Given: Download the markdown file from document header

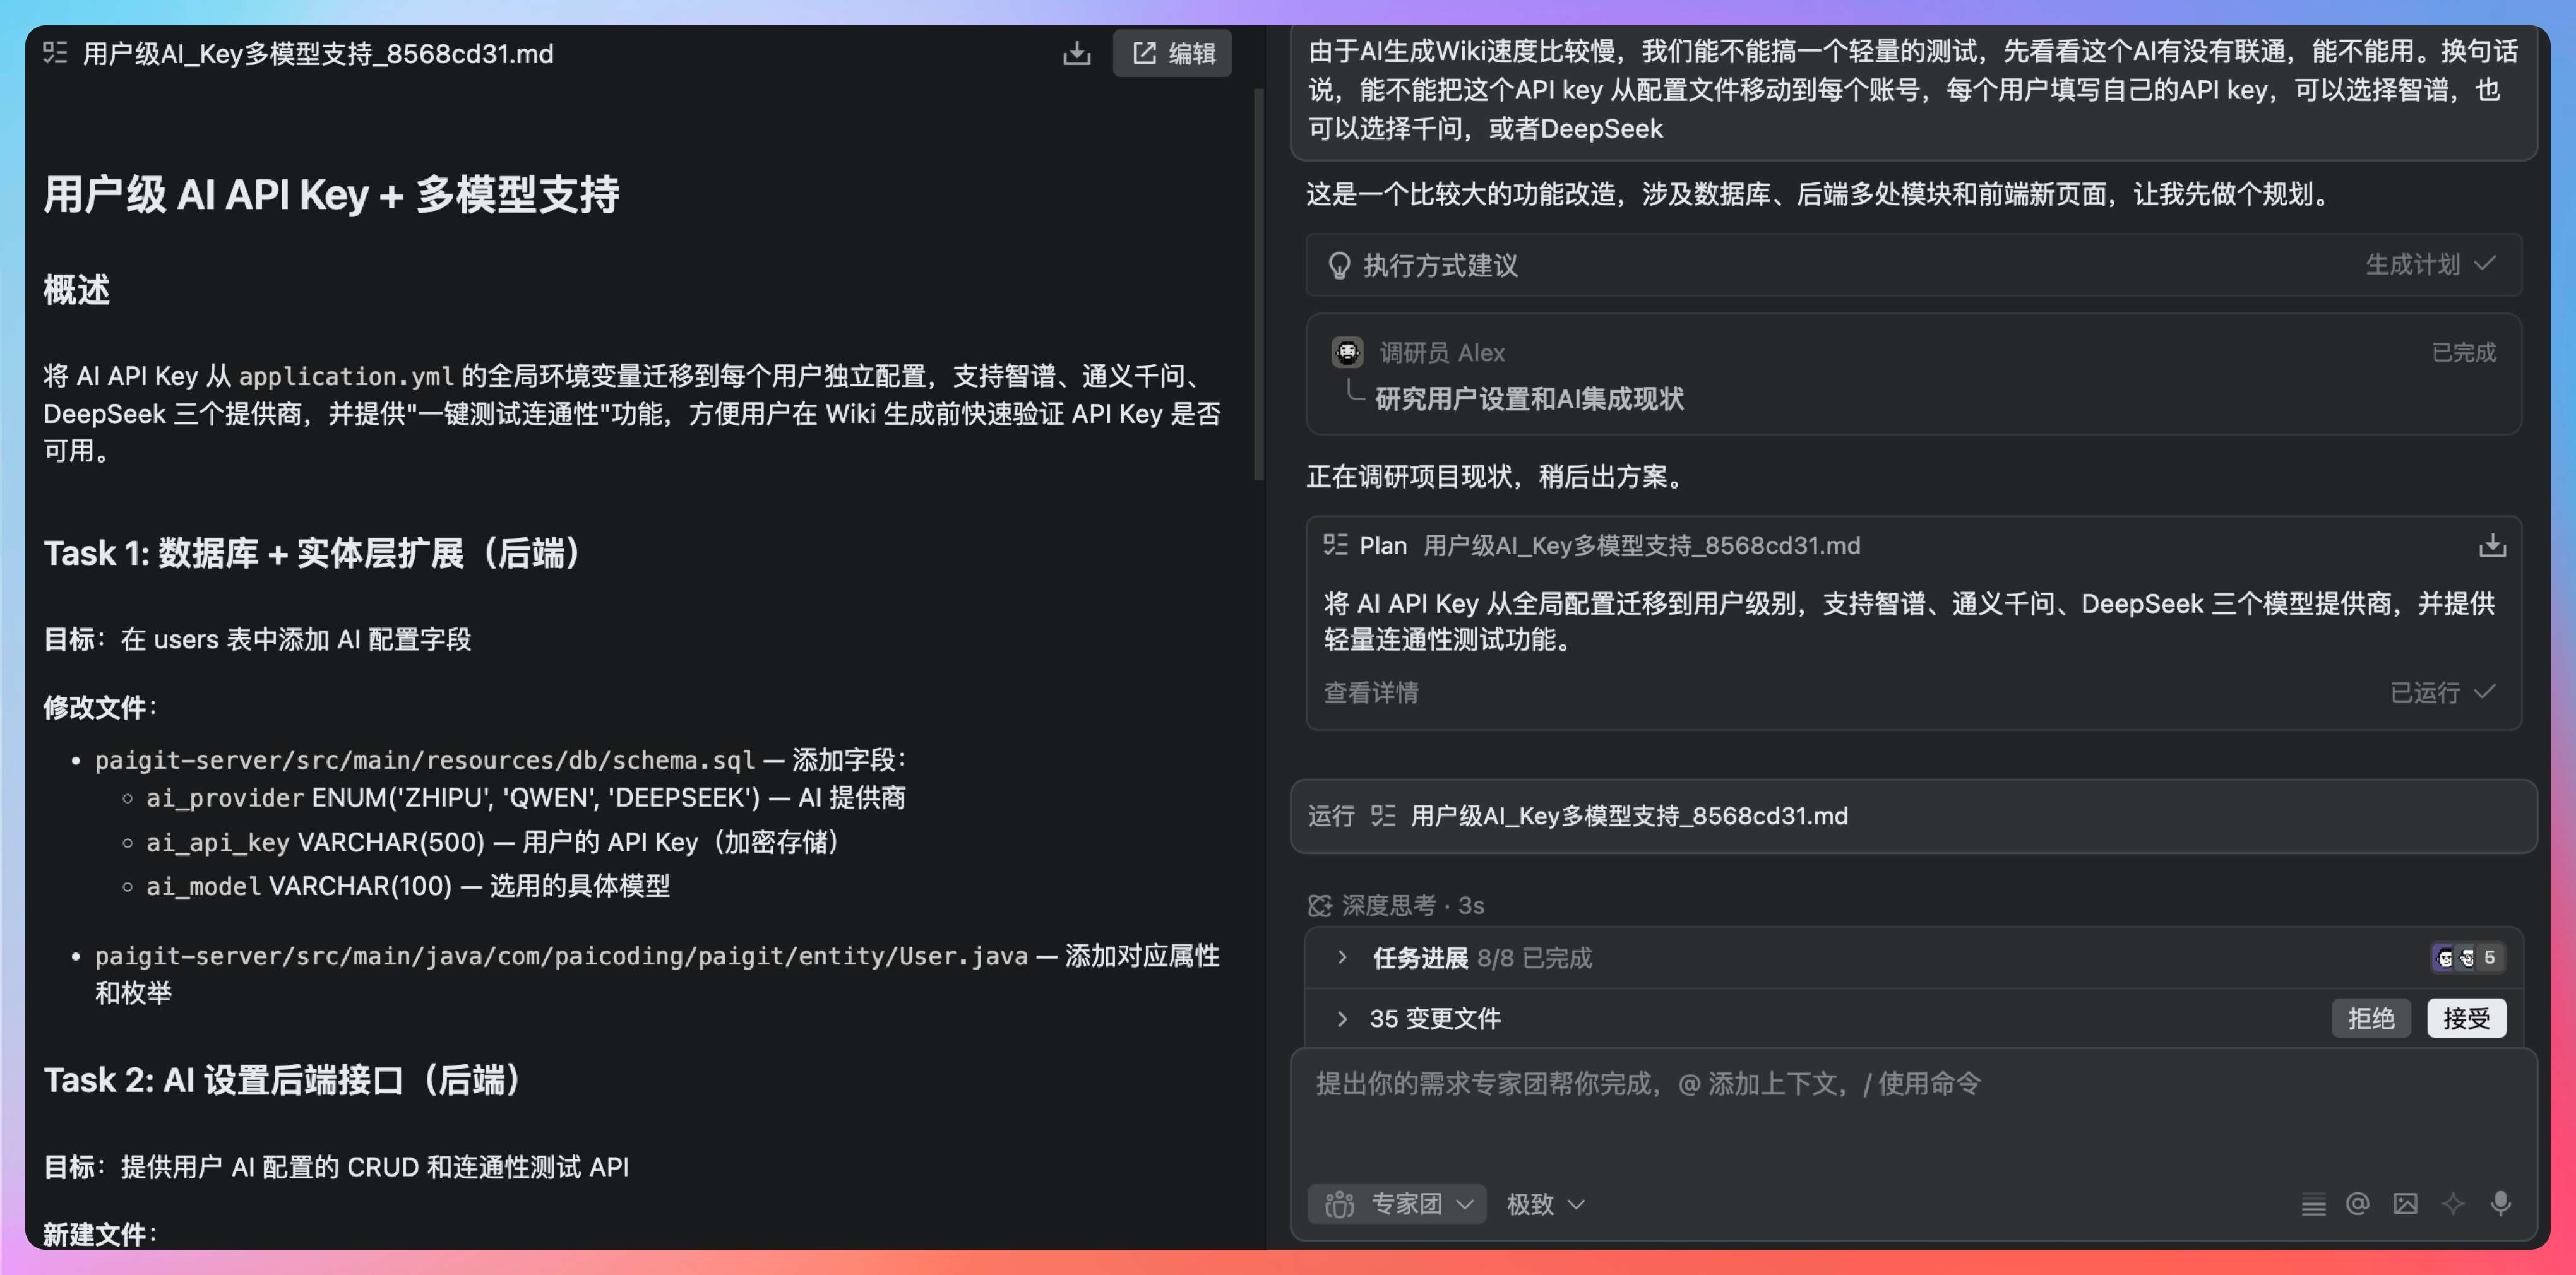Looking at the screenshot, I should click(1076, 53).
